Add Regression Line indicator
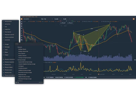The height and width of the screenshot is (102, 136). [x=22, y=75]
